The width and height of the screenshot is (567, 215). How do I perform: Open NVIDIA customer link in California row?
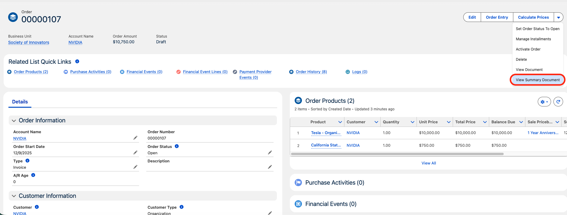(x=353, y=146)
